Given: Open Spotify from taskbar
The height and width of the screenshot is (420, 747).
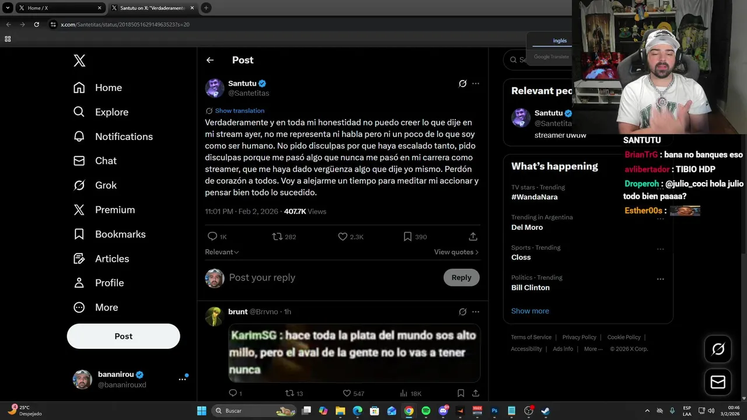Looking at the screenshot, I should (x=426, y=411).
